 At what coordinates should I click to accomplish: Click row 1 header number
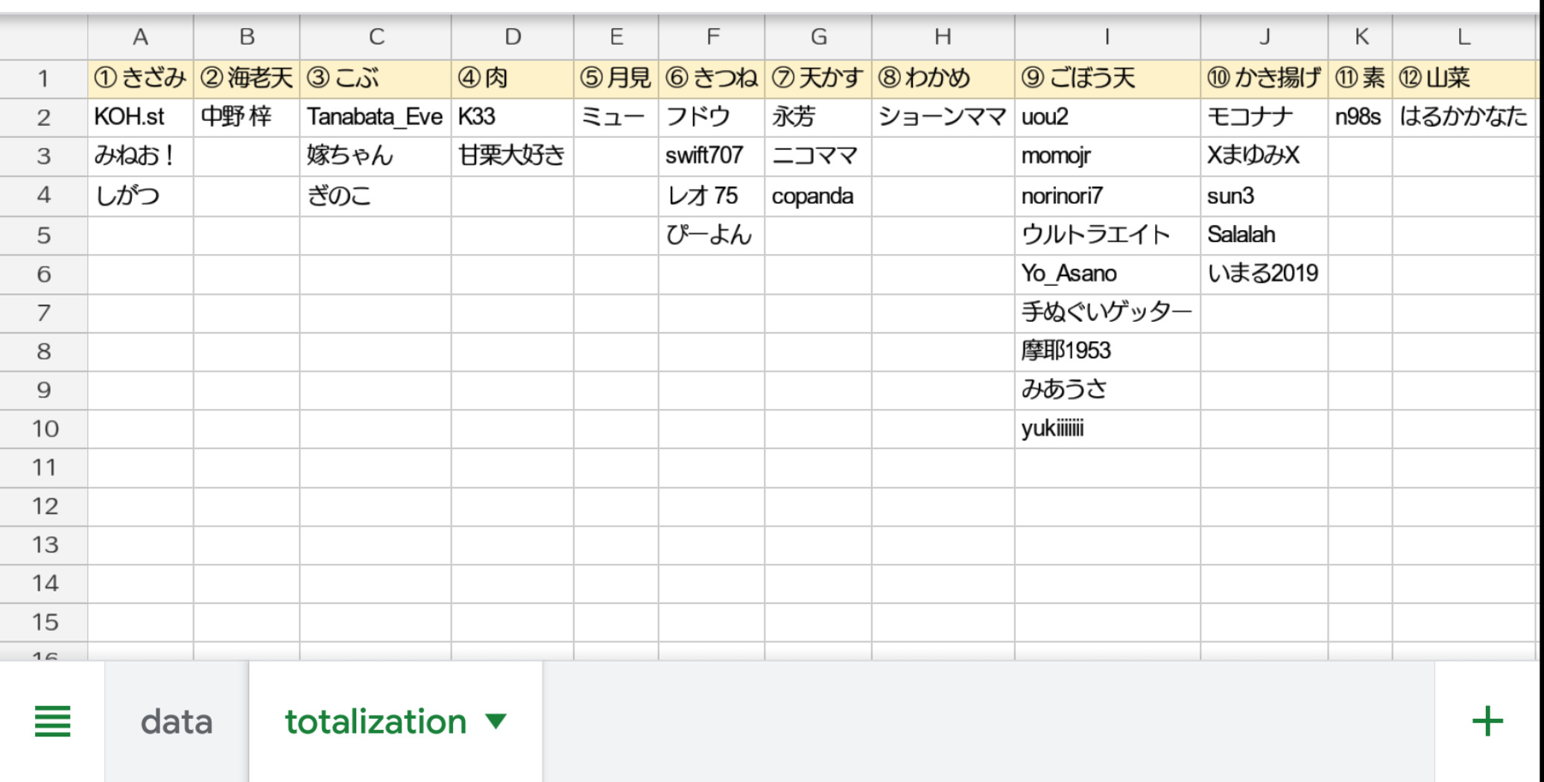(43, 78)
